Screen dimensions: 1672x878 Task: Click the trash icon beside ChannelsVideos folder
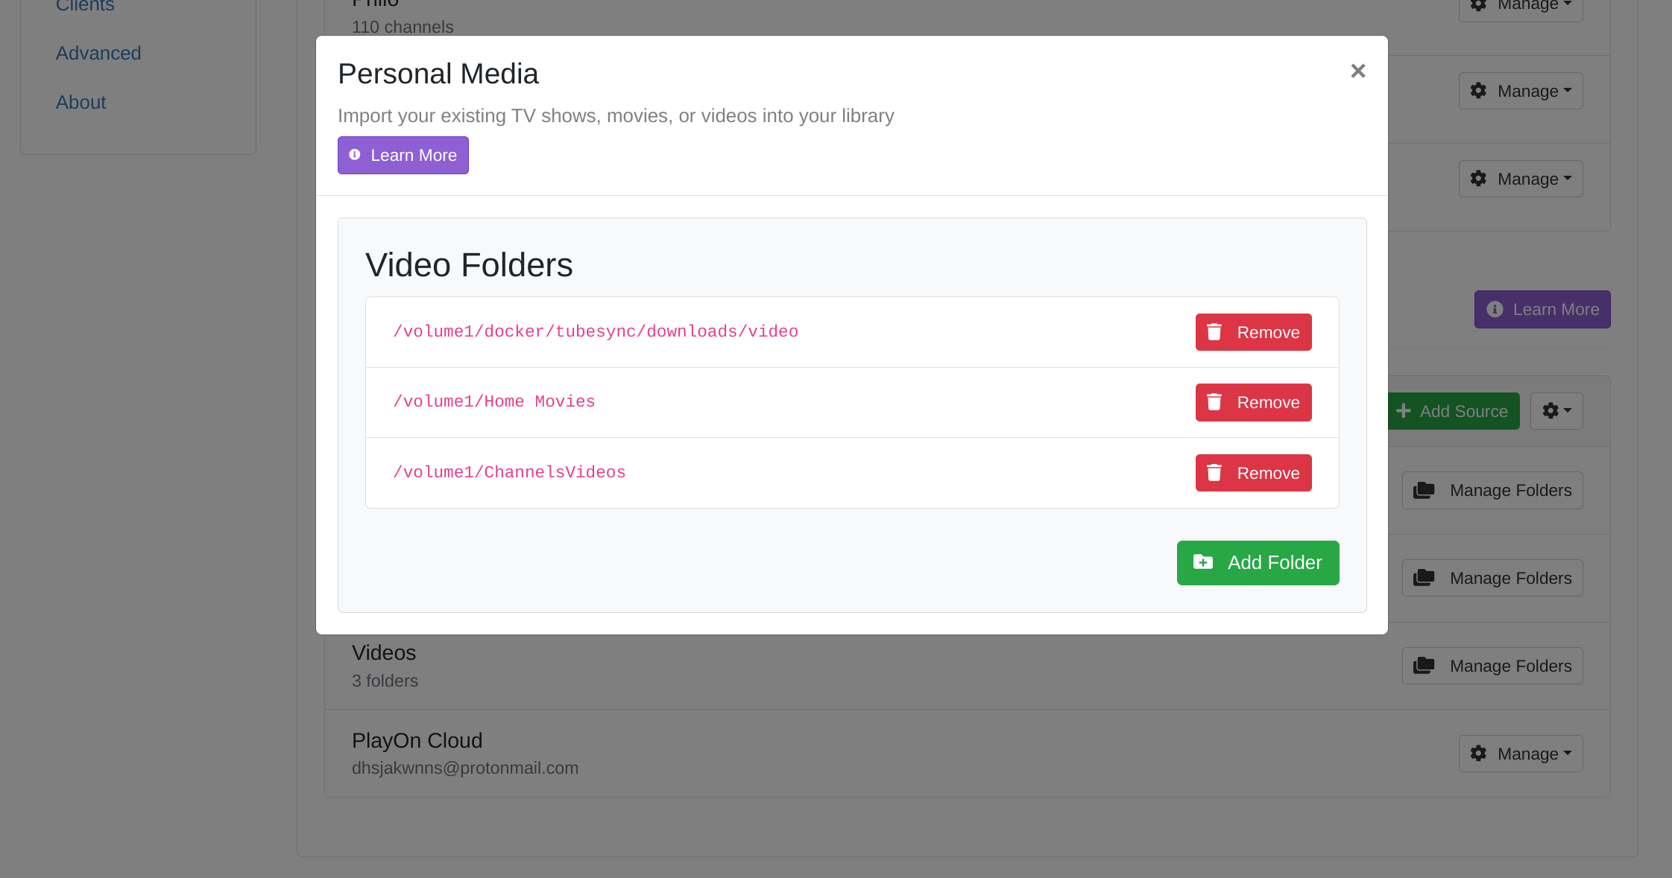pyautogui.click(x=1214, y=473)
